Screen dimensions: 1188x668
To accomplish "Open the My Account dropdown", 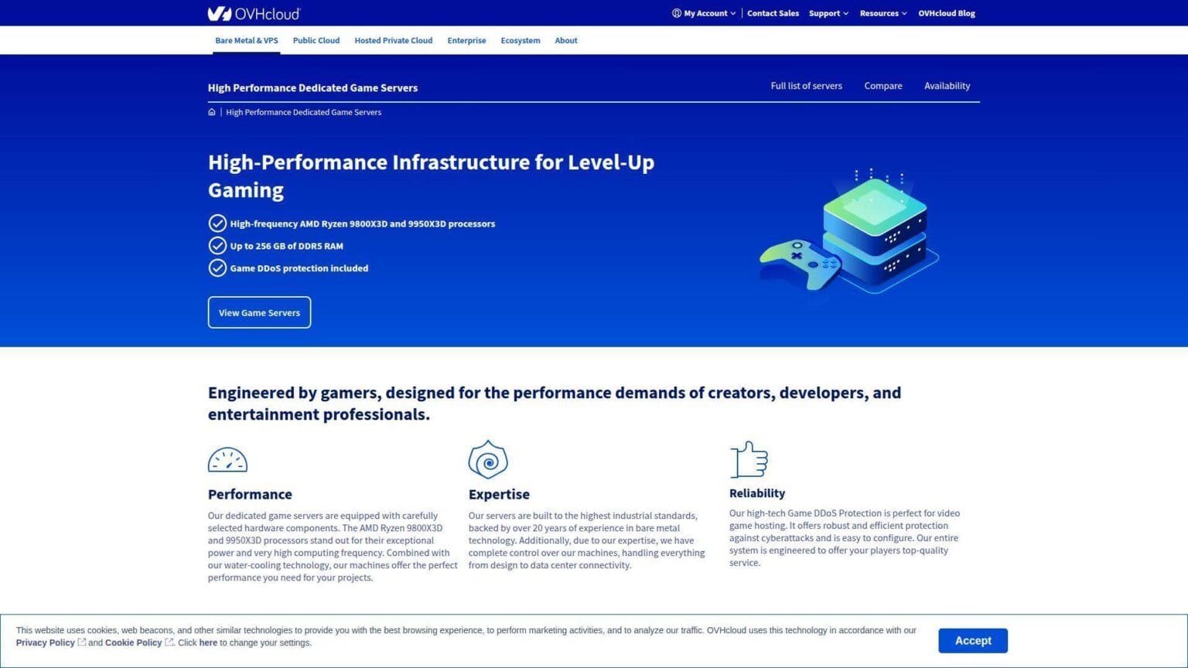I will coord(704,13).
